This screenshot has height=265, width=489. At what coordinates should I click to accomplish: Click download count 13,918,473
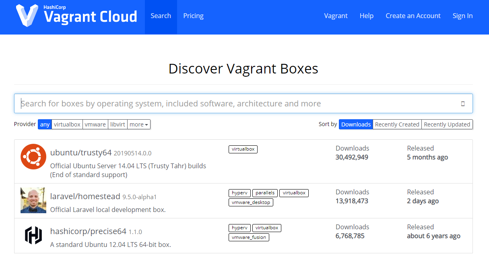(352, 201)
